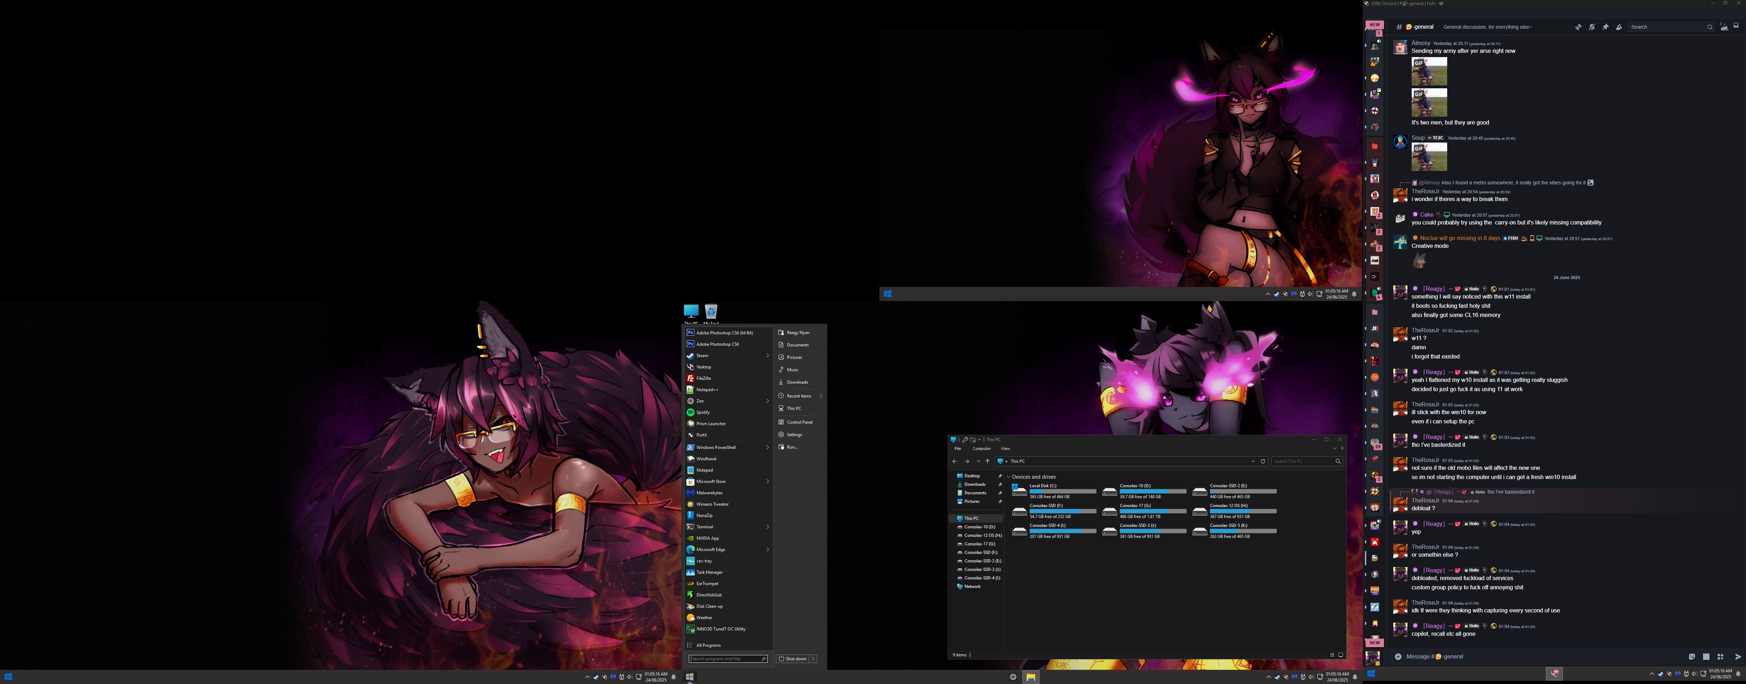
Task: Click the Shut down button
Action: [793, 659]
